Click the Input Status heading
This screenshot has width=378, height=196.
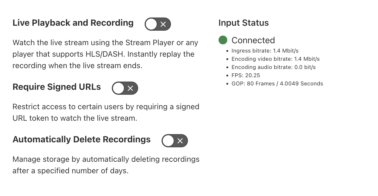243,23
